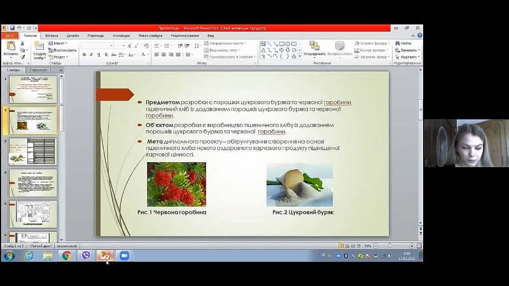Open Viber from the Windows taskbar
The width and height of the screenshot is (509, 286).
pos(86,255)
